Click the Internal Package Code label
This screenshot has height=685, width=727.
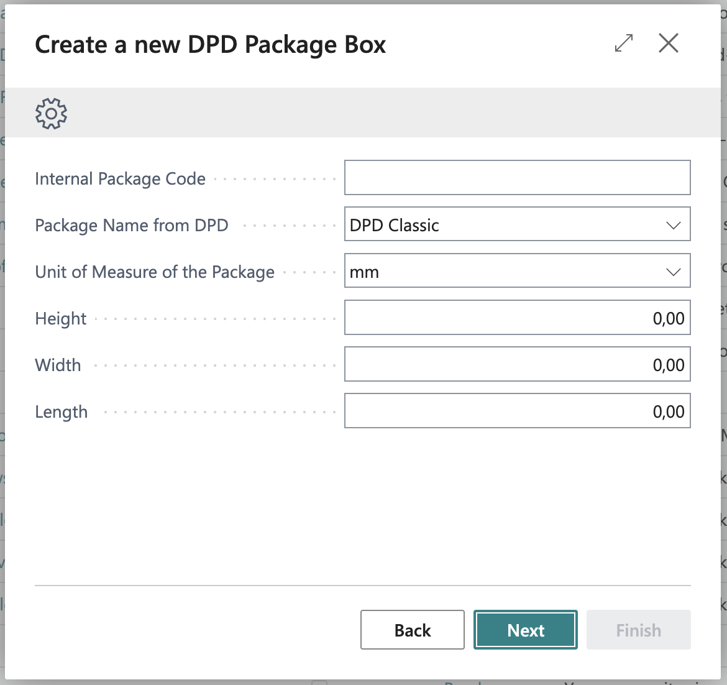tap(120, 179)
